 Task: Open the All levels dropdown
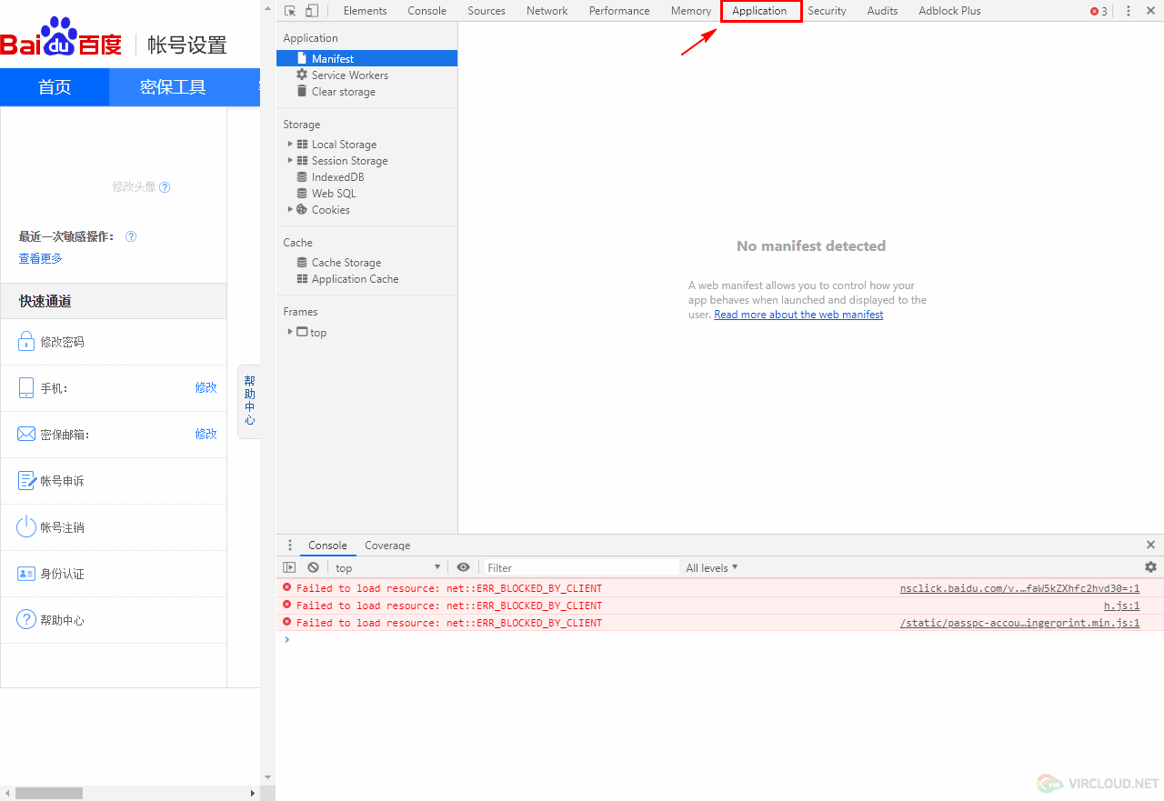pos(712,567)
